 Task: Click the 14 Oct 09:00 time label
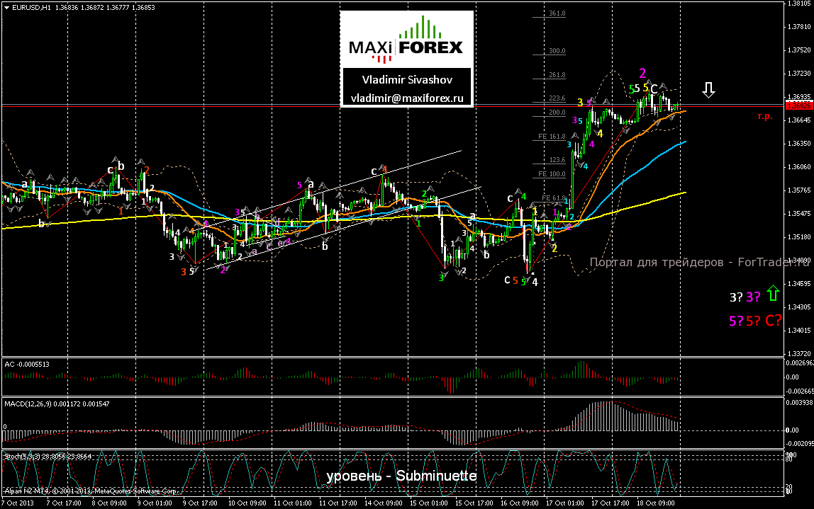click(383, 503)
